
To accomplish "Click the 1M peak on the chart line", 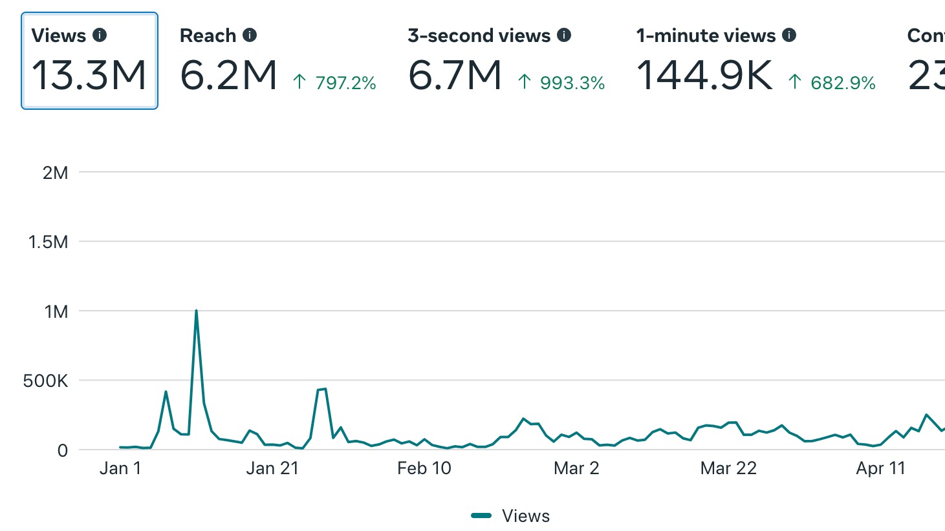I will pos(196,311).
